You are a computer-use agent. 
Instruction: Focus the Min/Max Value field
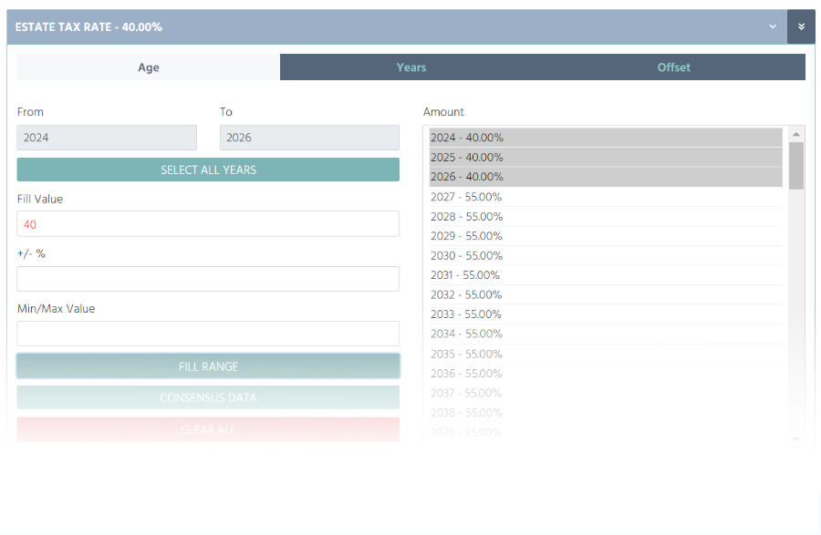pyautogui.click(x=208, y=333)
